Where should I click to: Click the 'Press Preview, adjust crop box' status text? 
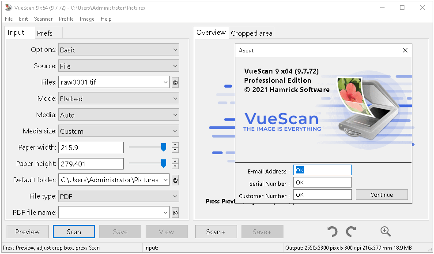coord(51,248)
